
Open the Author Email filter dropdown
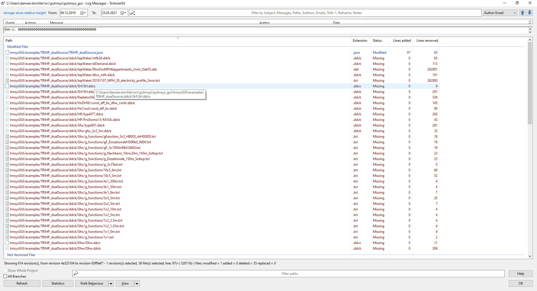click(515, 13)
